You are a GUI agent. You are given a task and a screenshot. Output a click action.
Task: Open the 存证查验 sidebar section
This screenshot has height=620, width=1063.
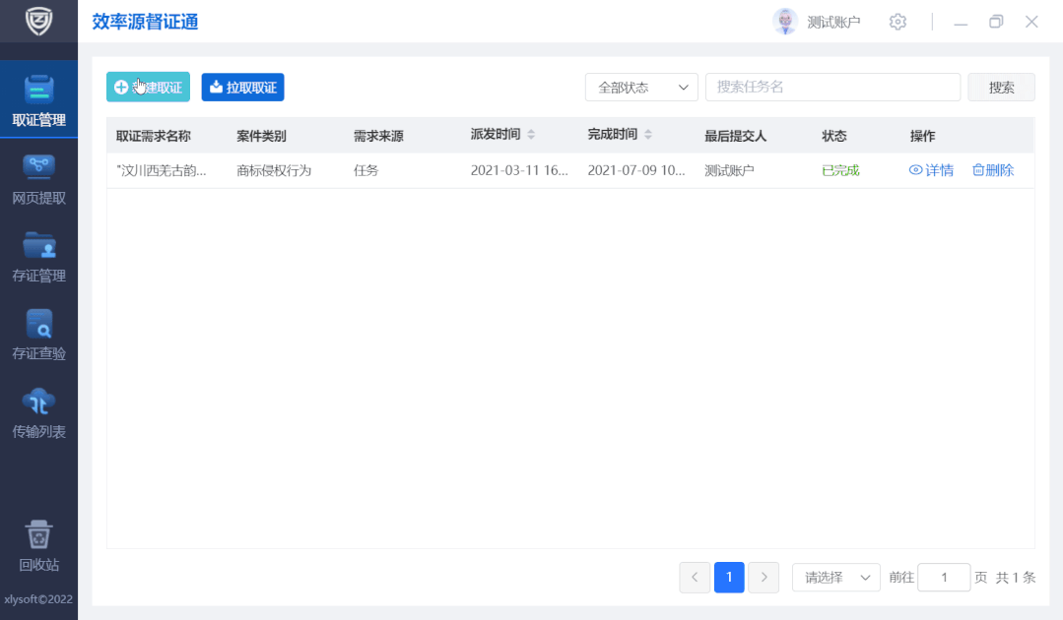coord(38,334)
